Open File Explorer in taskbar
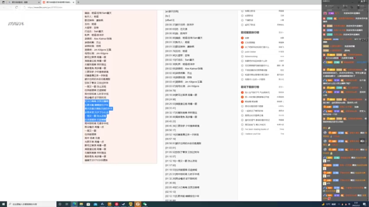Image resolution: width=369 pixels, height=207 pixels. click(x=81, y=204)
